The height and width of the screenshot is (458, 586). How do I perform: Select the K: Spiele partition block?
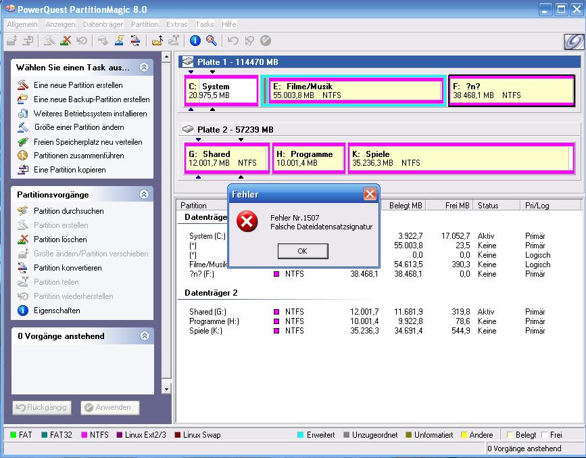(x=461, y=158)
